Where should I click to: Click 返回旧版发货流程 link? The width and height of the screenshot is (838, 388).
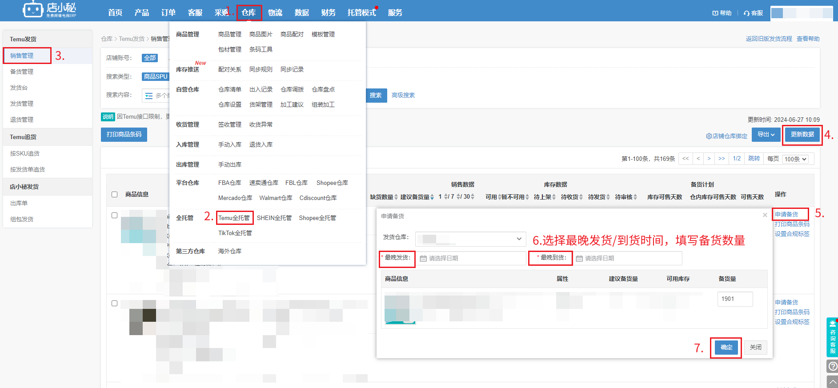(x=769, y=39)
